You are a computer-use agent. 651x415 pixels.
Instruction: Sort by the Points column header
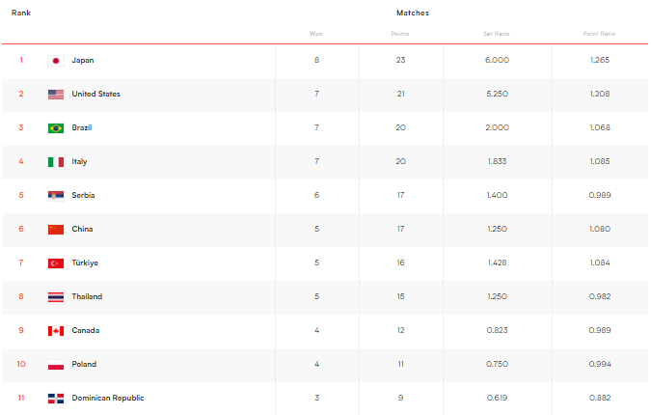400,34
